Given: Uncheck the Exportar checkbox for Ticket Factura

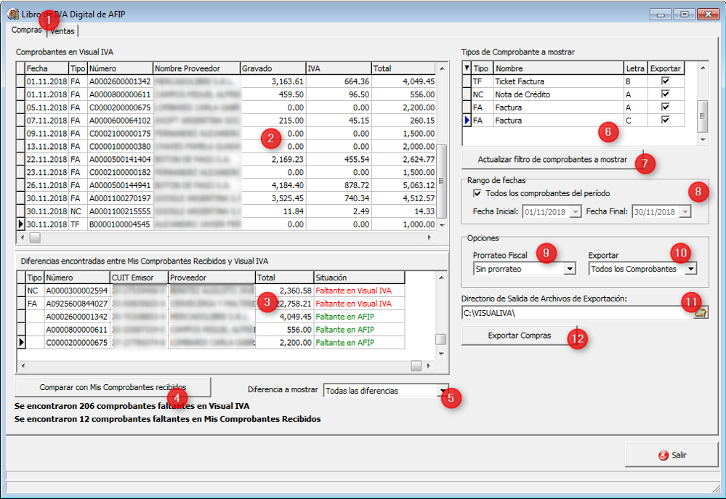Looking at the screenshot, I should (666, 81).
